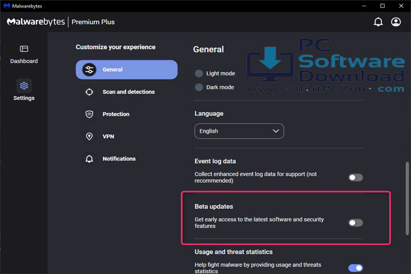
Task: Click the Dark mode label text
Action: tap(220, 87)
